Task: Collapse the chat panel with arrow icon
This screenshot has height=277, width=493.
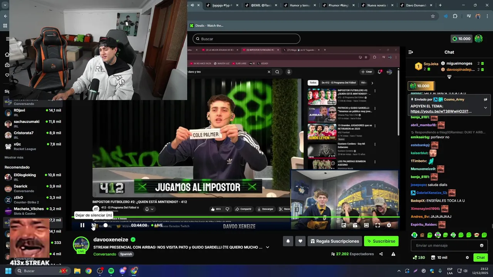Action: point(411,52)
